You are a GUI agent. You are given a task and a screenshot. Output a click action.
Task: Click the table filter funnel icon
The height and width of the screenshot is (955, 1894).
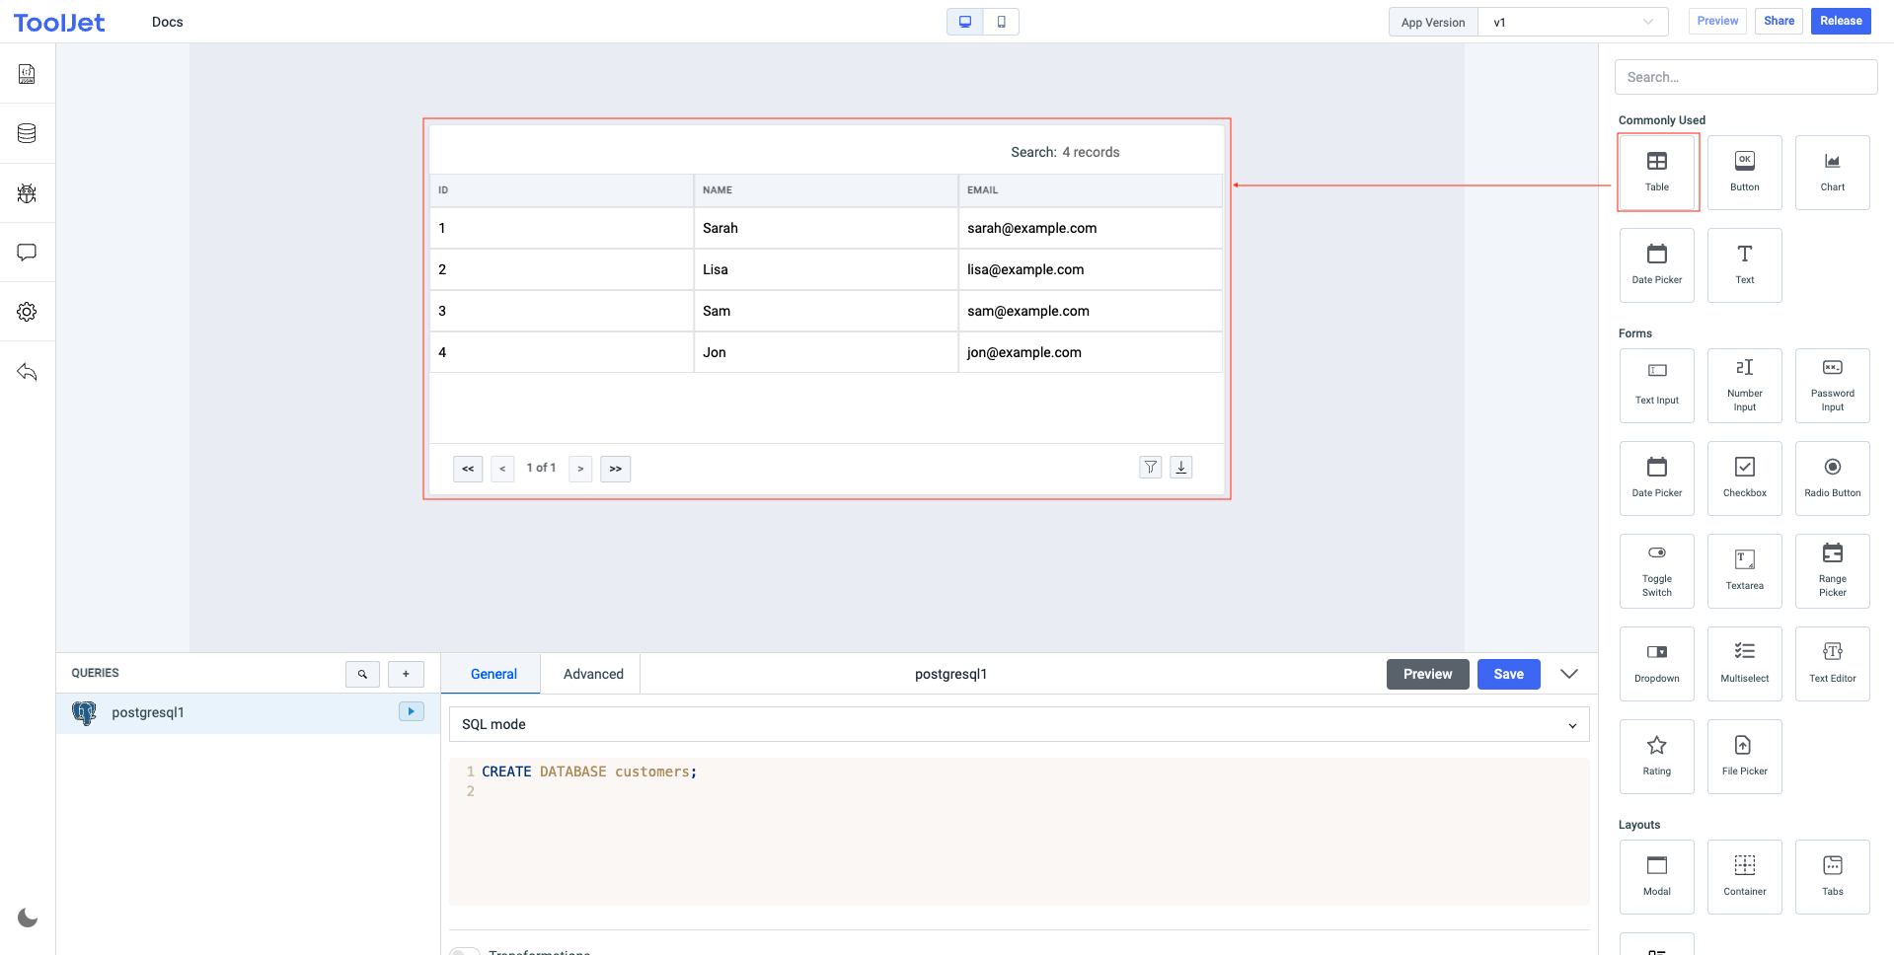[x=1150, y=468]
